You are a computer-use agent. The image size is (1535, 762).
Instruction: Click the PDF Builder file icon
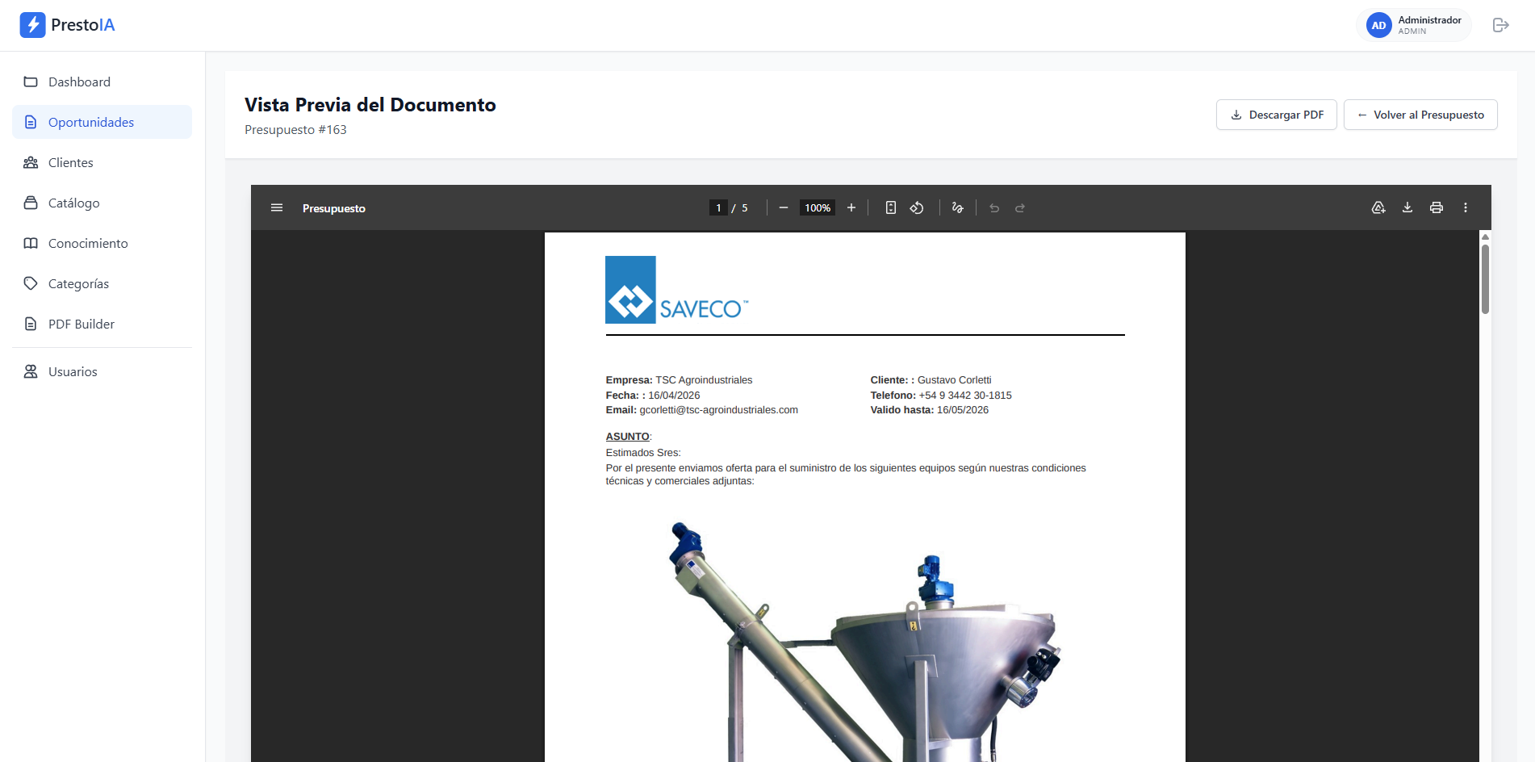coord(31,324)
